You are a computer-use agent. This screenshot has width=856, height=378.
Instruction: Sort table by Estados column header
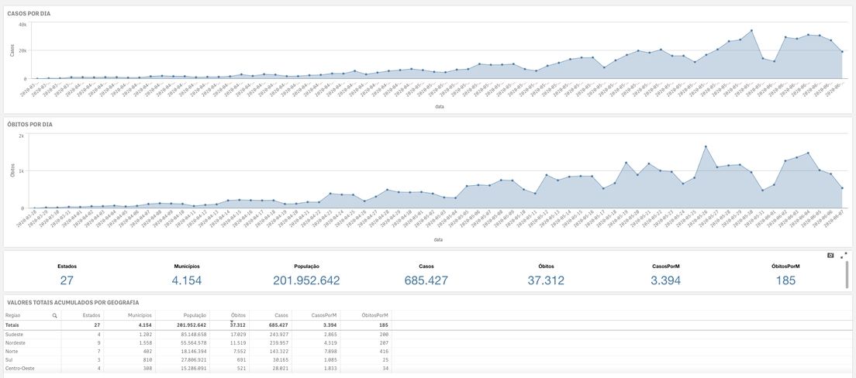(x=91, y=316)
